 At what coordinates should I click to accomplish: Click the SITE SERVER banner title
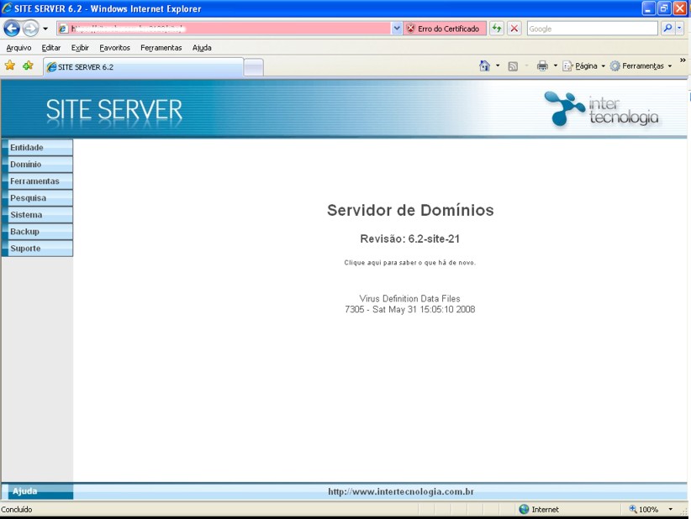pyautogui.click(x=114, y=110)
